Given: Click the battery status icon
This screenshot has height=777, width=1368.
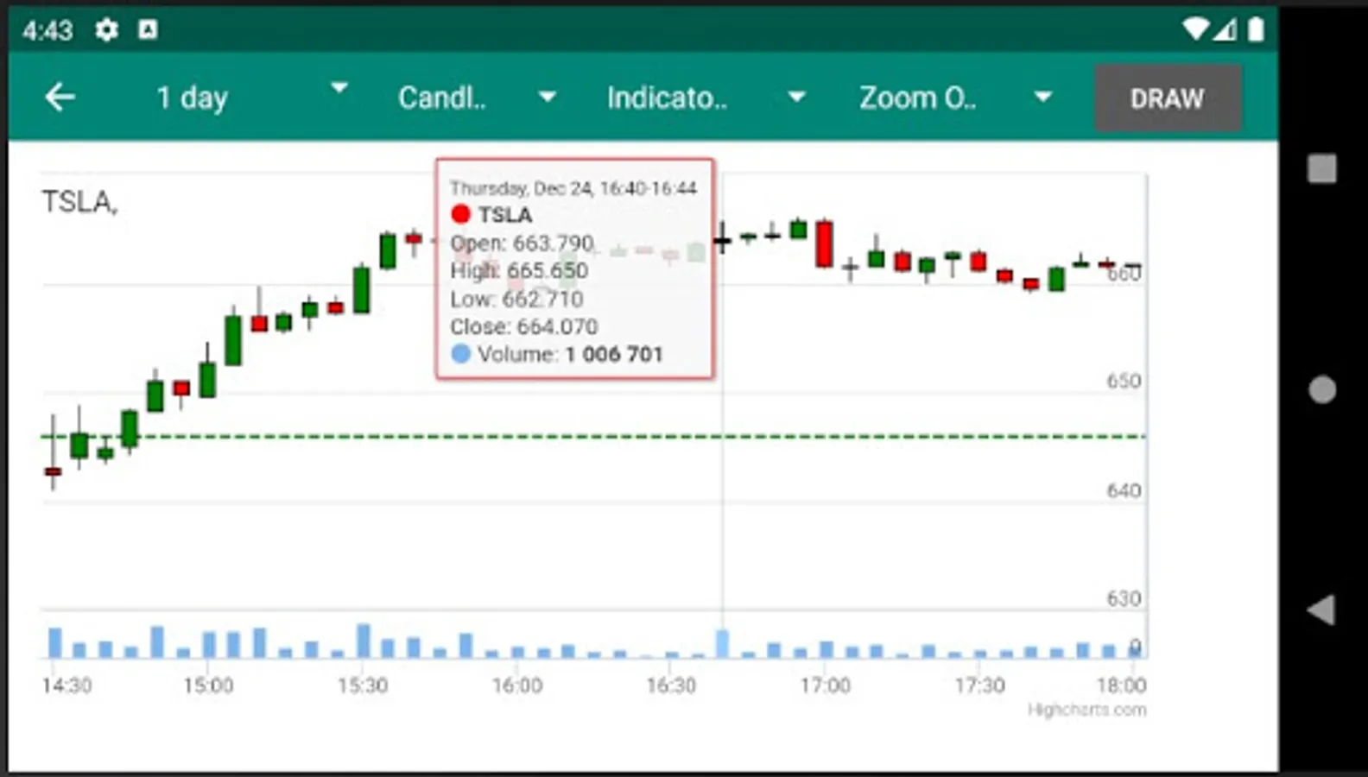Looking at the screenshot, I should (1257, 30).
